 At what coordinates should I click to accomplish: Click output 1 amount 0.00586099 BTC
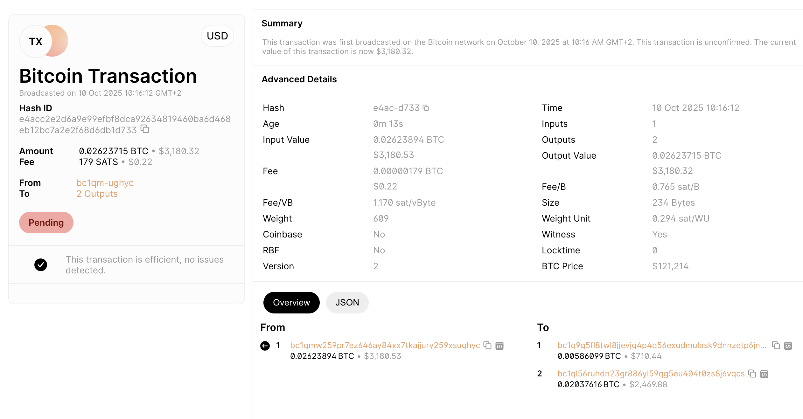[x=589, y=356]
